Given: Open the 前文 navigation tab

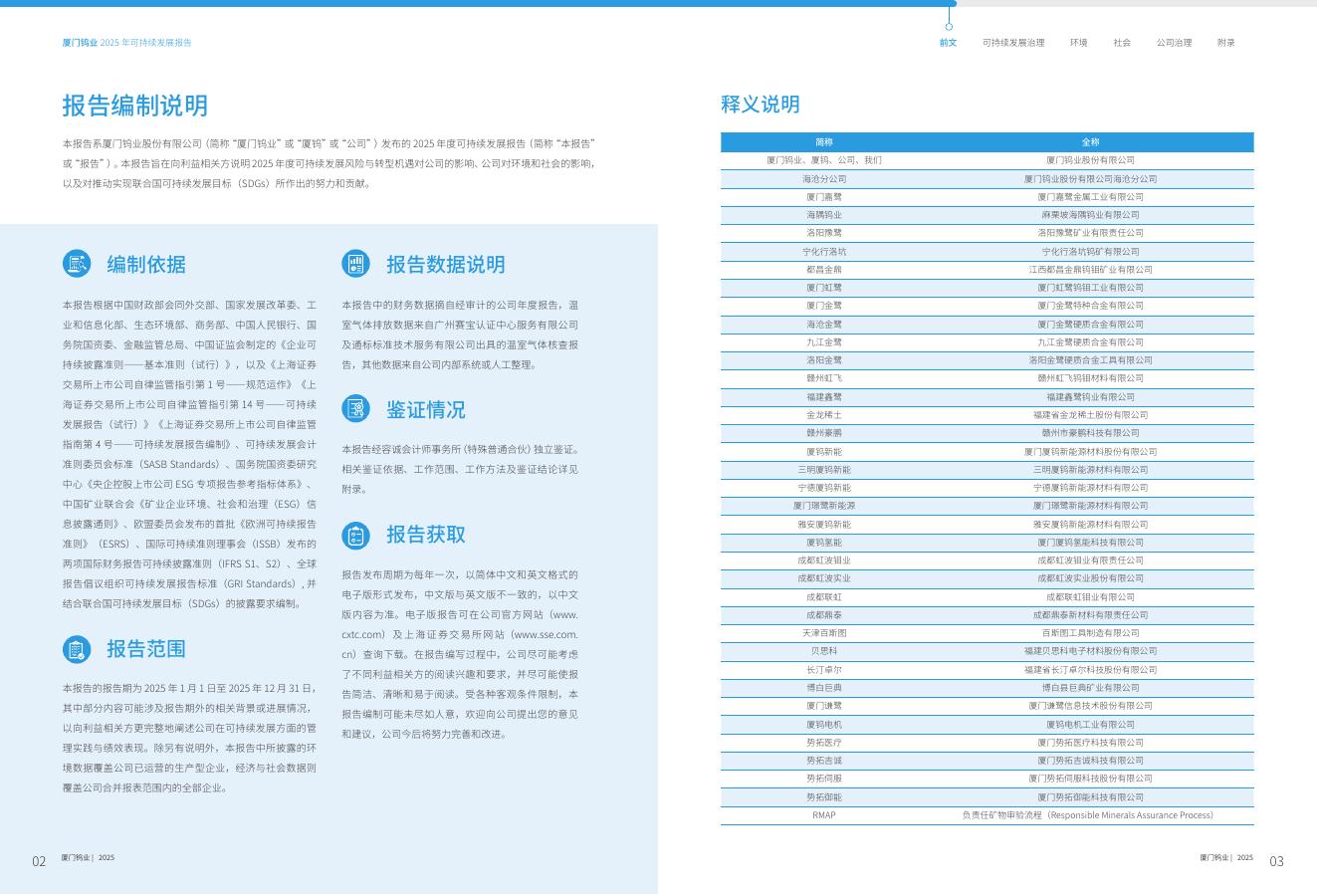Looking at the screenshot, I should tap(948, 43).
